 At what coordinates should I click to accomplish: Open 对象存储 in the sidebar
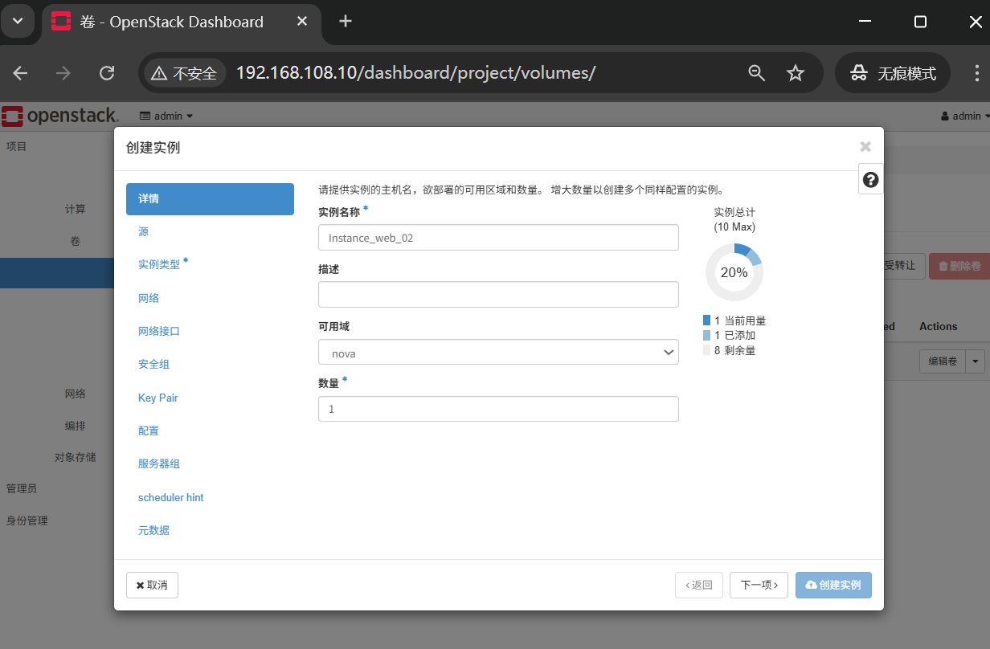point(75,457)
